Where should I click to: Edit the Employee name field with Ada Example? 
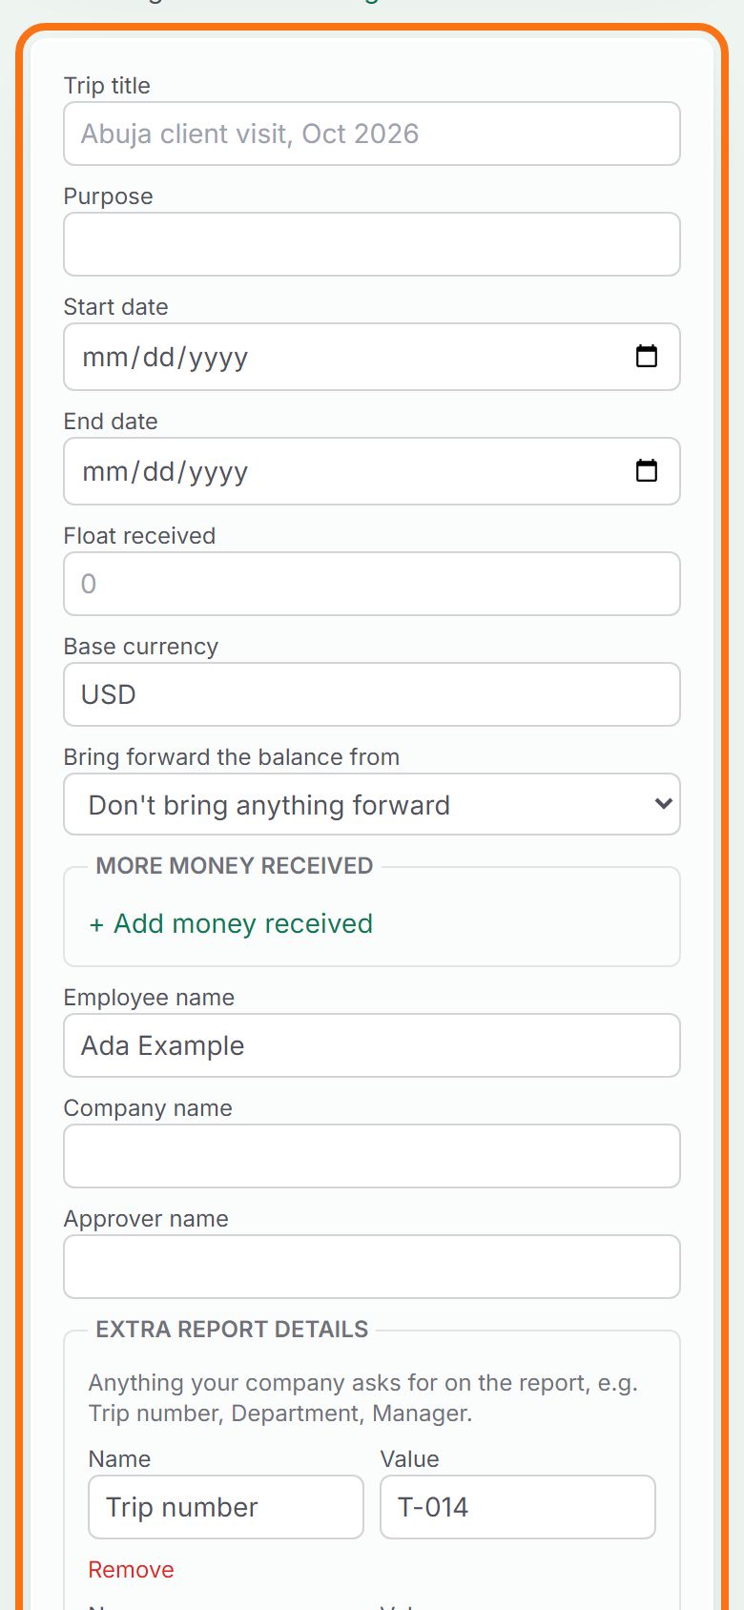click(372, 1045)
